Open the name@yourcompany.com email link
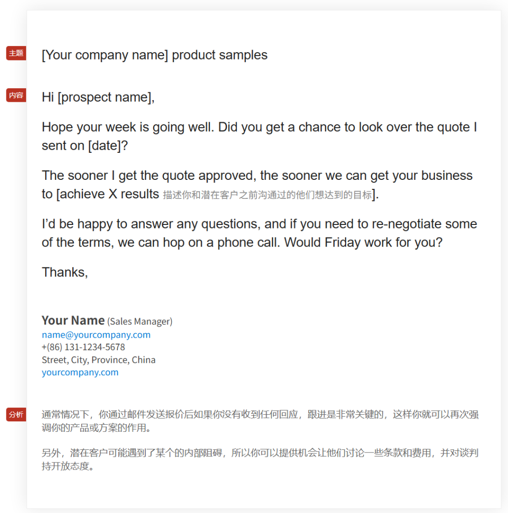Image resolution: width=508 pixels, height=513 pixels. (96, 335)
